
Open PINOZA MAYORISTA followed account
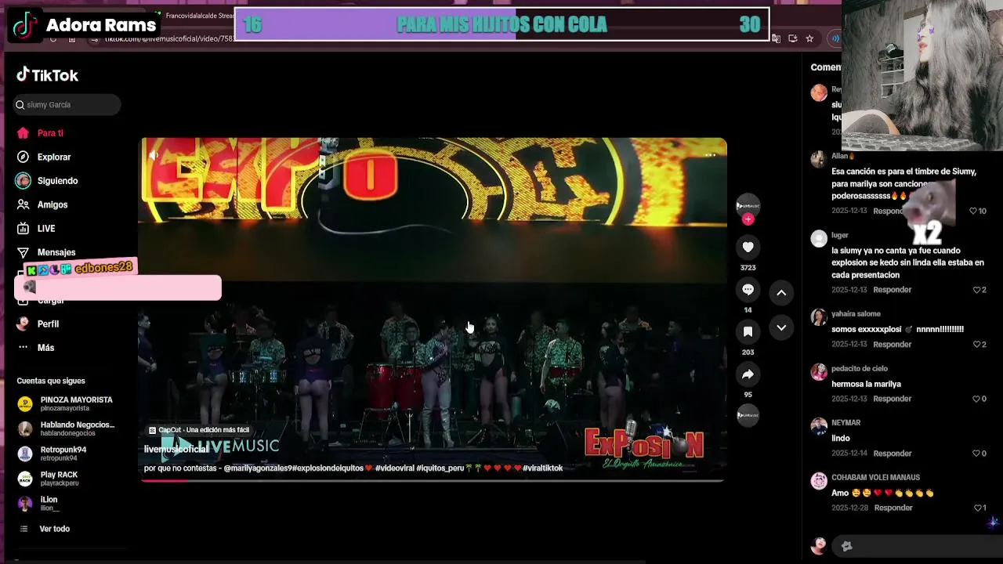pyautogui.click(x=66, y=404)
